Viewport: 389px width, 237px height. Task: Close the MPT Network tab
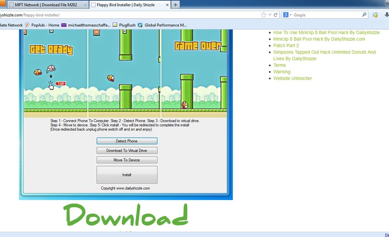(x=85, y=5)
